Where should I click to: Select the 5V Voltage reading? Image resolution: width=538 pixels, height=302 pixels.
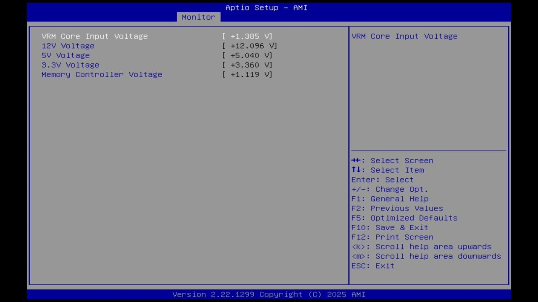(x=65, y=55)
